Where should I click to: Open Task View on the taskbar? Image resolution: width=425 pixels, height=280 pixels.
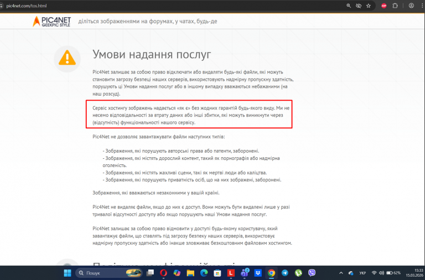pyautogui.click(x=150, y=273)
